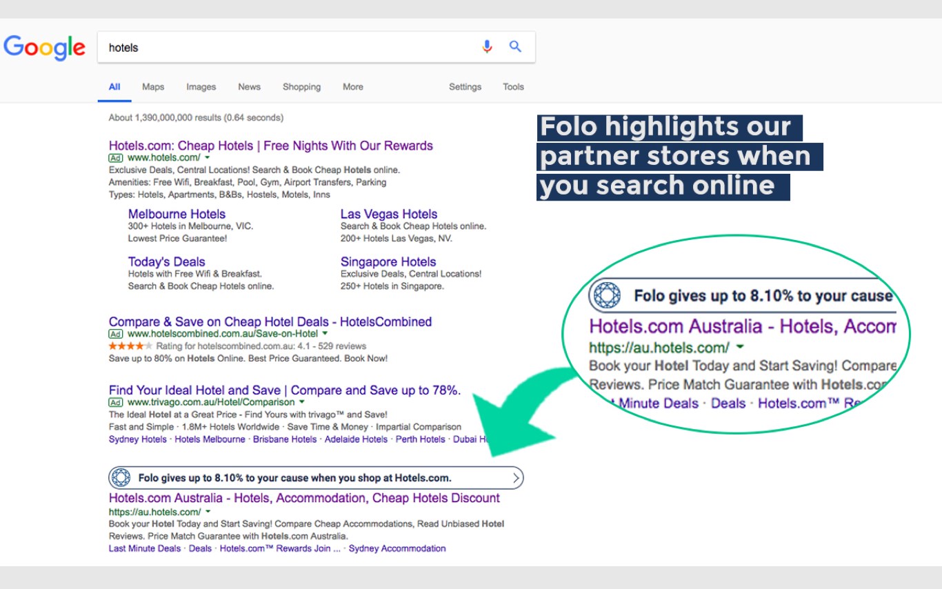Click the About 1,390,000,000 results text
This screenshot has height=589, width=942.
coord(196,118)
